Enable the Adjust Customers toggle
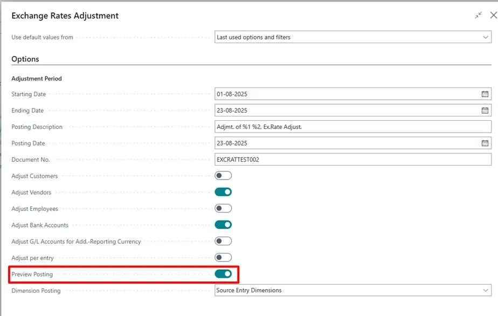The image size is (498, 316). pyautogui.click(x=223, y=176)
